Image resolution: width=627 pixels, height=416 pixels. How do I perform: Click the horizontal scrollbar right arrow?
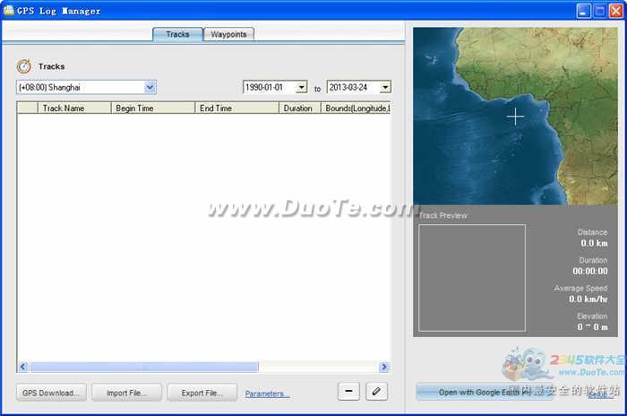pyautogui.click(x=383, y=367)
